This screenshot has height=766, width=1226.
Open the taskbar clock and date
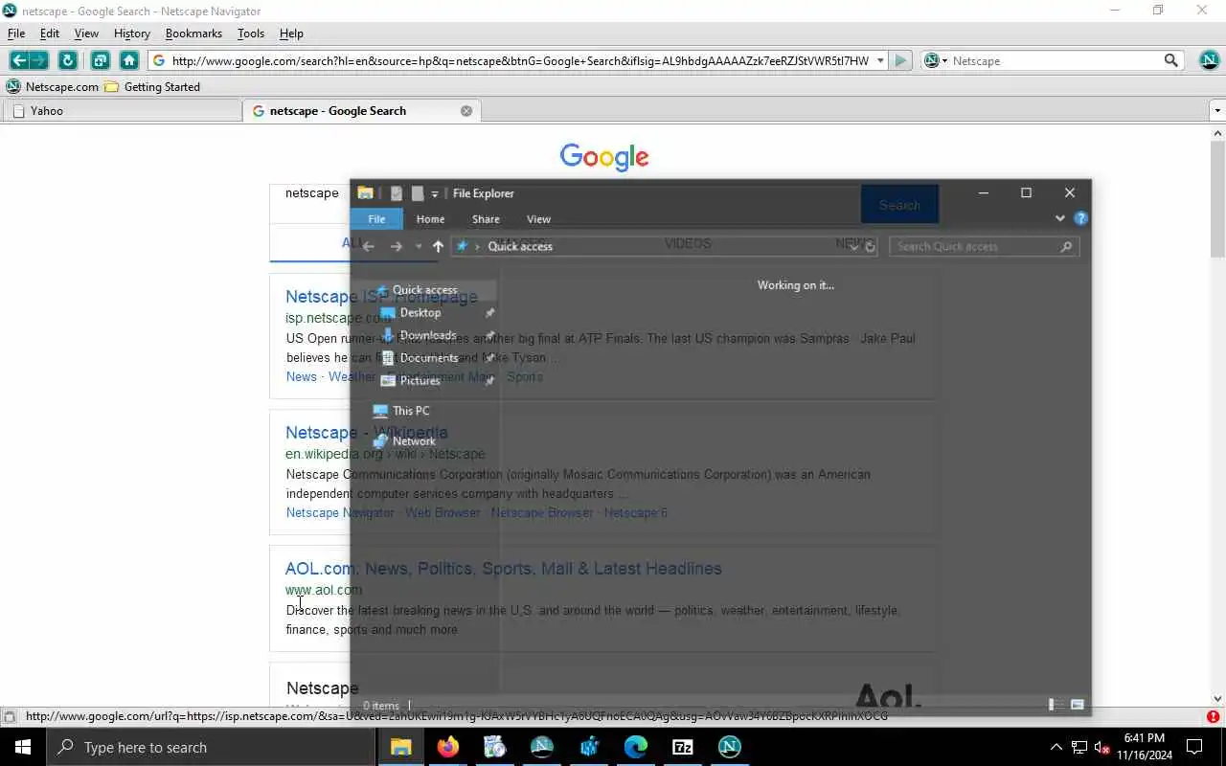1144,747
